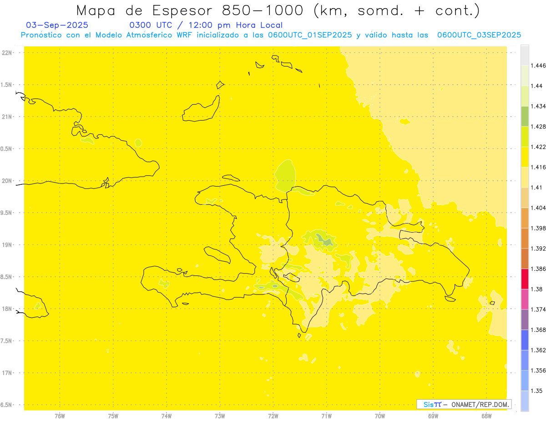Click the '20N' latitude label
Image resolution: width=546 pixels, height=422 pixels.
(x=6, y=181)
